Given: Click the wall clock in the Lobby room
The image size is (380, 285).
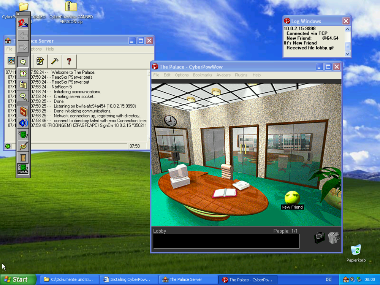Looking at the screenshot, I should click(x=170, y=120).
